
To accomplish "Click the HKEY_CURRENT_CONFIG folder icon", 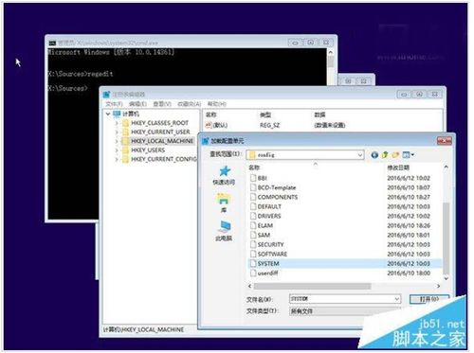I will pos(126,159).
